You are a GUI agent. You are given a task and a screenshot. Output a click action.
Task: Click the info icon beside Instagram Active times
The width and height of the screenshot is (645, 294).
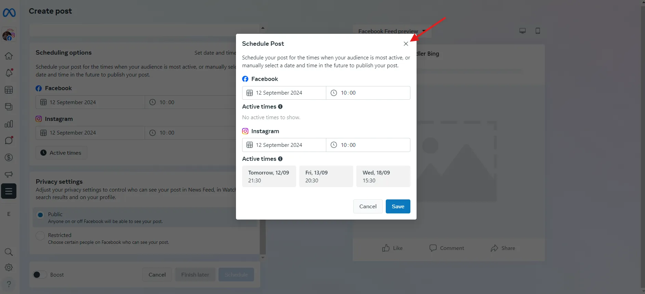tap(280, 158)
